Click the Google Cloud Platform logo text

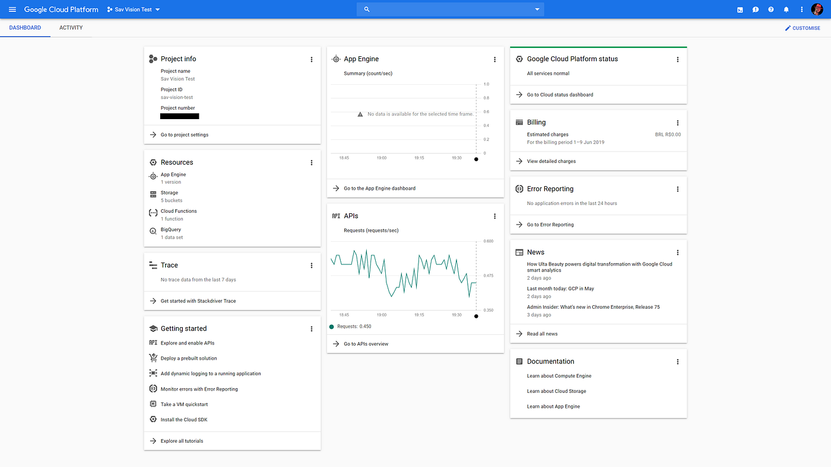coord(61,9)
